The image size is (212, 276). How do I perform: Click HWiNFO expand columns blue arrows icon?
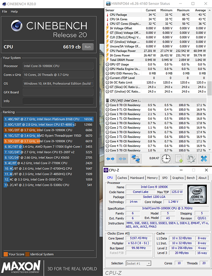click(110, 159)
